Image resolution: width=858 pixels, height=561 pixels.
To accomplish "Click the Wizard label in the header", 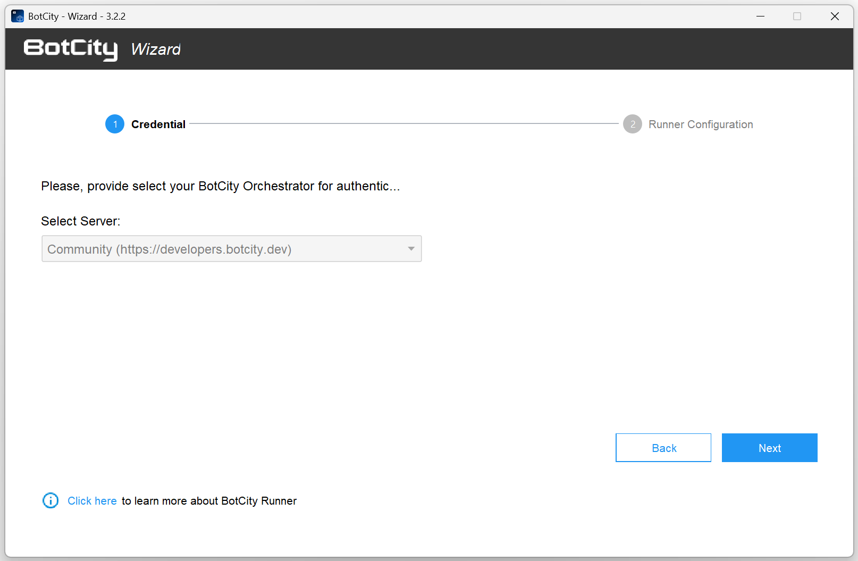I will pyautogui.click(x=155, y=49).
